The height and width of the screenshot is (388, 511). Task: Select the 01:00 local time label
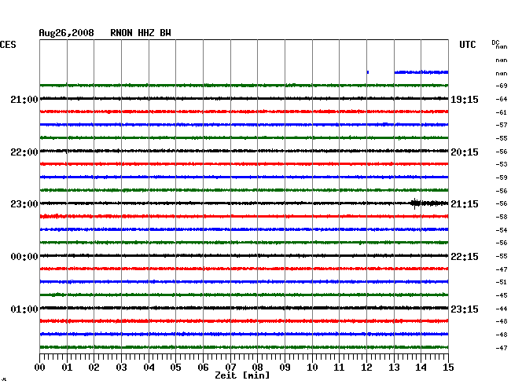24,309
